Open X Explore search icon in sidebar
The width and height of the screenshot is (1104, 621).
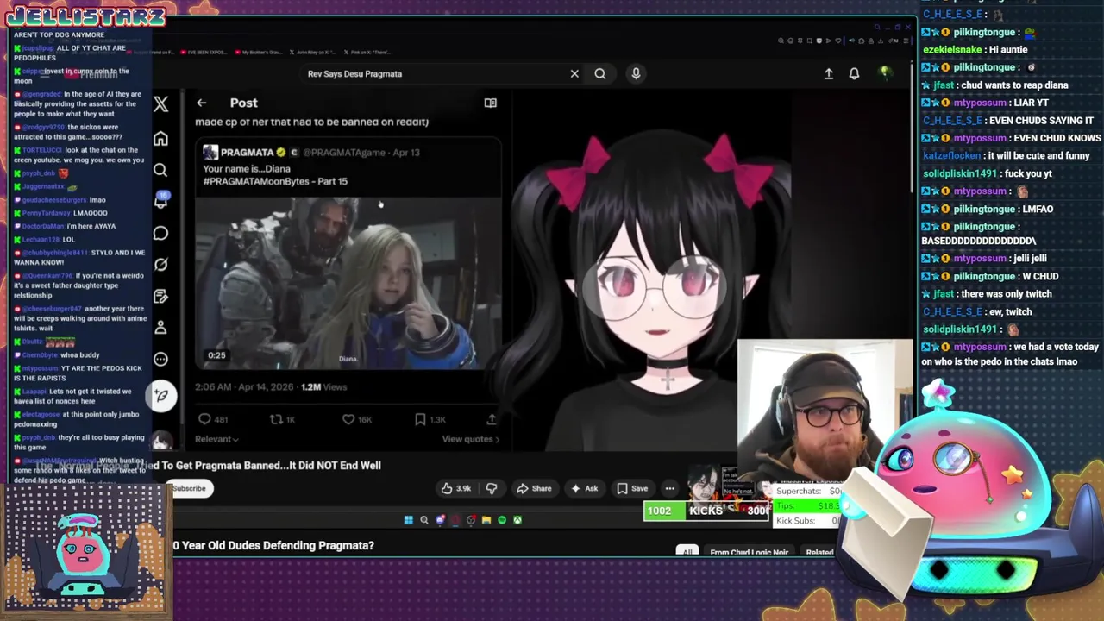tap(160, 170)
